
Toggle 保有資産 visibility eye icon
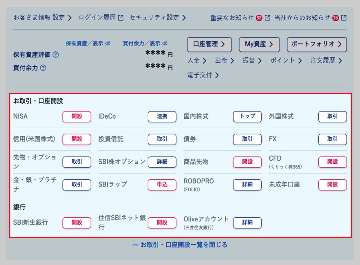click(108, 43)
